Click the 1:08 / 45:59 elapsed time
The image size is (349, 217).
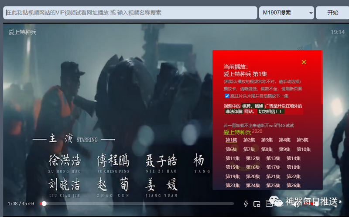21,204
